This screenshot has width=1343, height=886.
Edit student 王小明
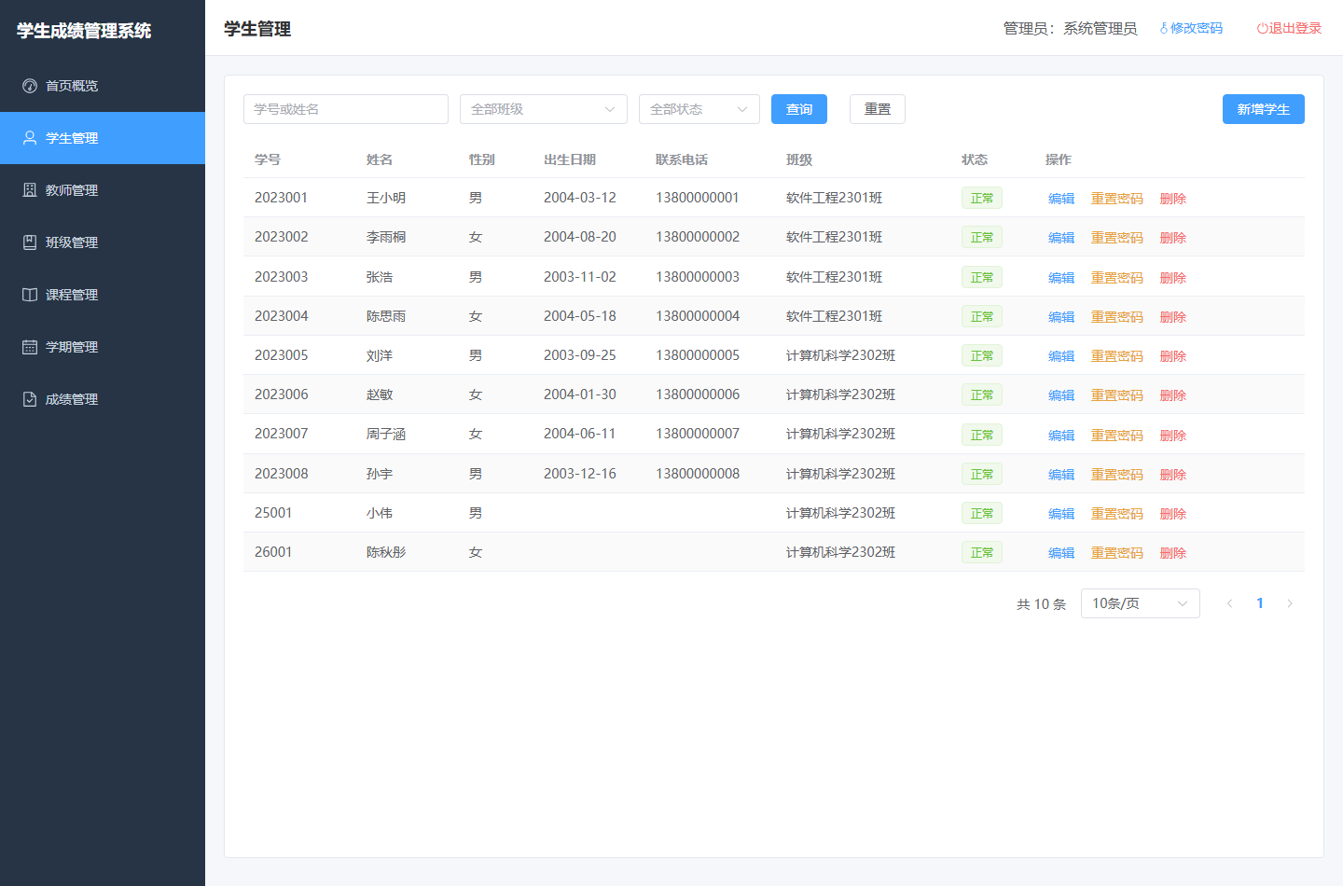click(x=1061, y=199)
